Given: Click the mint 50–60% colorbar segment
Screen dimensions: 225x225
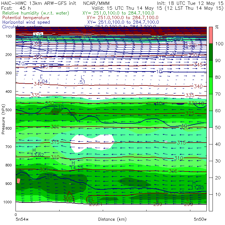Looking at the screenshot, I should point(211,119).
